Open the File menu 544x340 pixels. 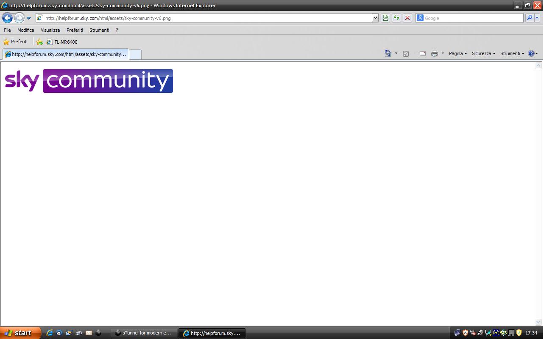click(7, 30)
